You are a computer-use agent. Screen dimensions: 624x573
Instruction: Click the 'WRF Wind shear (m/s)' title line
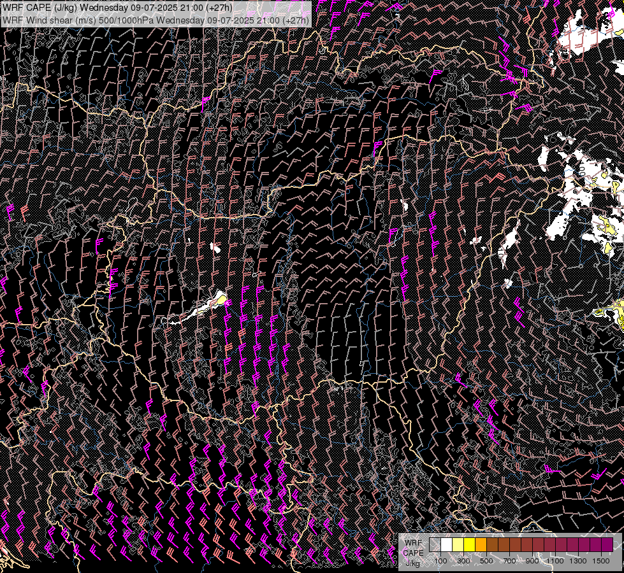pyautogui.click(x=156, y=20)
